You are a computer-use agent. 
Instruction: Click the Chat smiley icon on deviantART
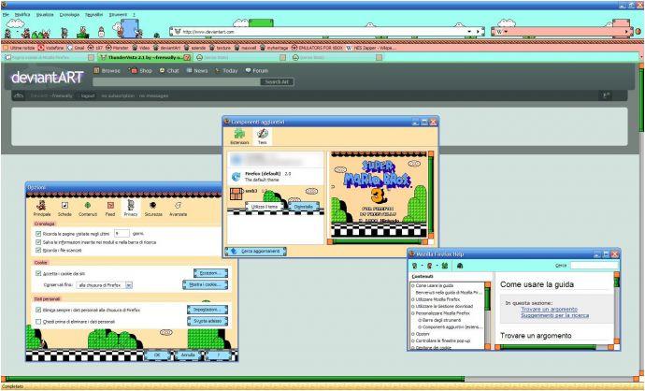[162, 70]
